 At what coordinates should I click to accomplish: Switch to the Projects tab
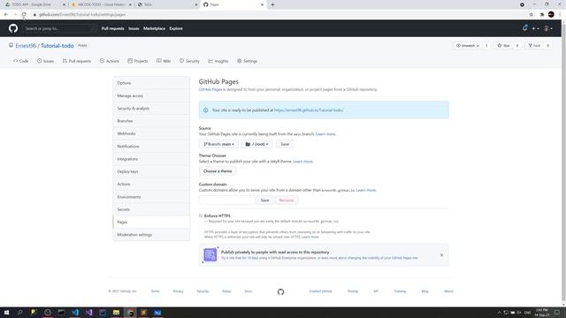tap(138, 61)
